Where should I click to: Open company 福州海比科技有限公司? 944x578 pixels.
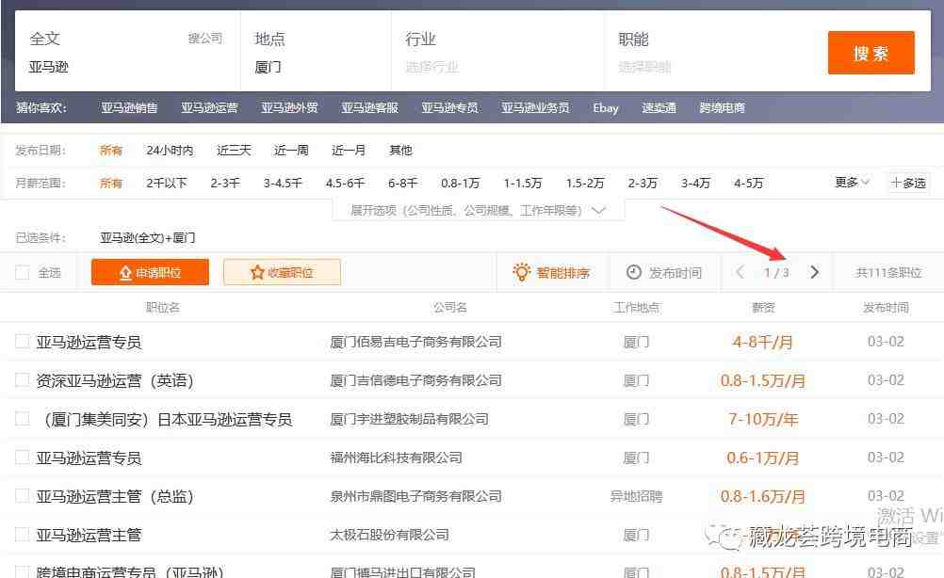pos(396,458)
